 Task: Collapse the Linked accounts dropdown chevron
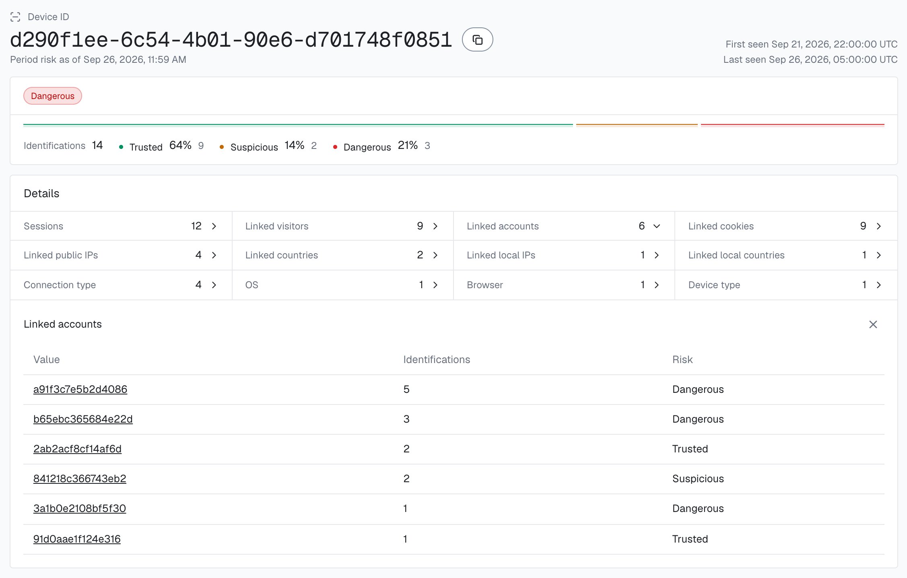[x=656, y=226]
